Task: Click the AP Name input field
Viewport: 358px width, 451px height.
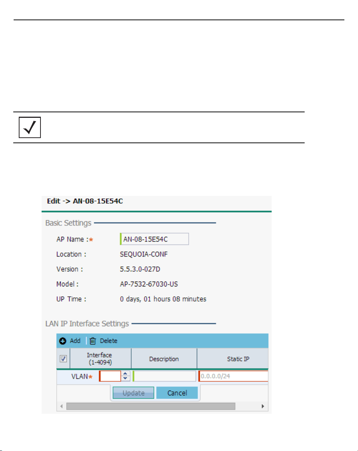Action: click(x=155, y=239)
